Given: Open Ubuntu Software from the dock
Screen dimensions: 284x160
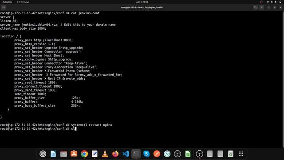Looking at the screenshot, I should (x=74, y=154).
